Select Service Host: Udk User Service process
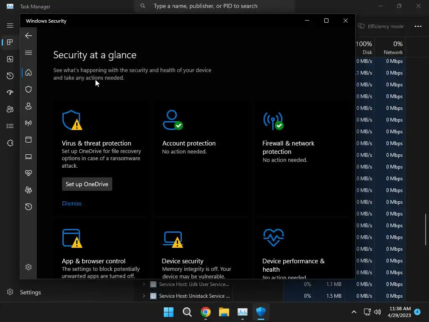The width and height of the screenshot is (429, 322). coord(194,284)
